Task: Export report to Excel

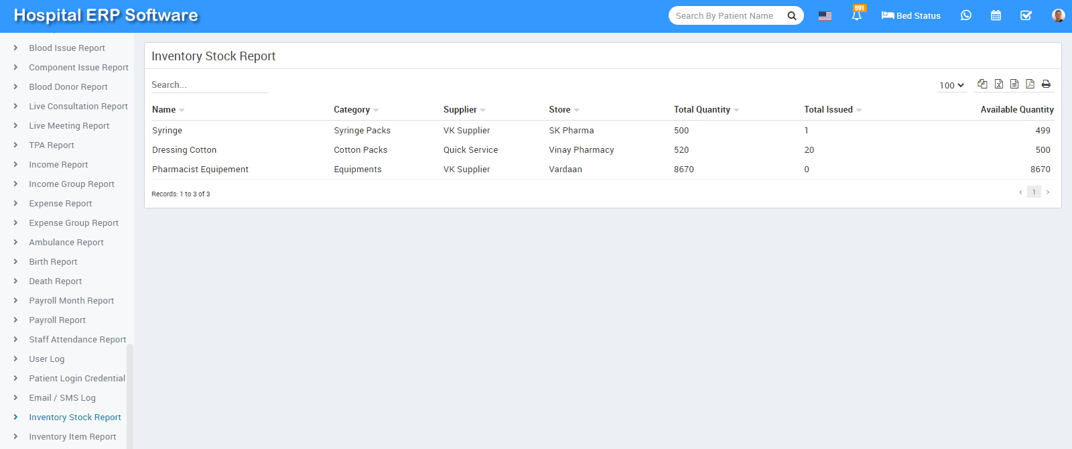Action: pos(998,84)
